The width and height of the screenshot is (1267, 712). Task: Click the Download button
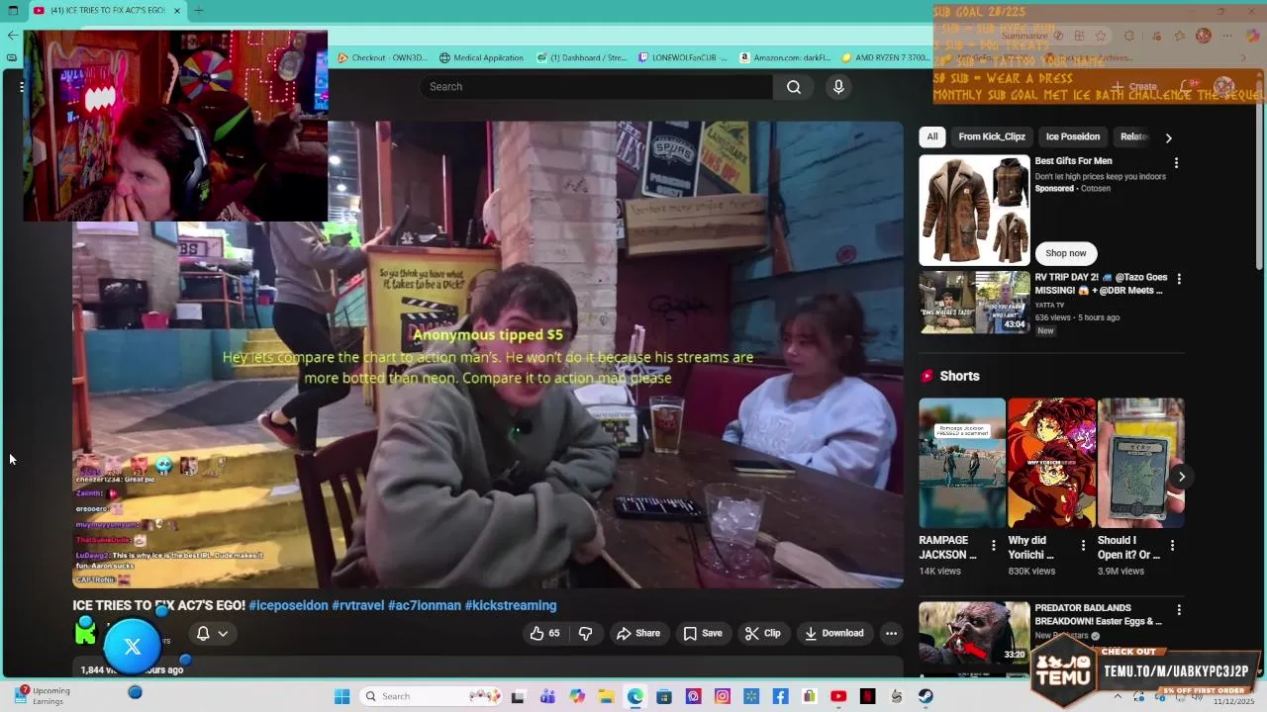tap(833, 634)
